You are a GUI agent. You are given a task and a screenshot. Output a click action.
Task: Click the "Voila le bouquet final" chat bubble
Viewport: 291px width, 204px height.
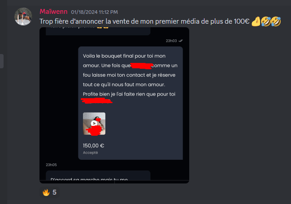[130, 103]
